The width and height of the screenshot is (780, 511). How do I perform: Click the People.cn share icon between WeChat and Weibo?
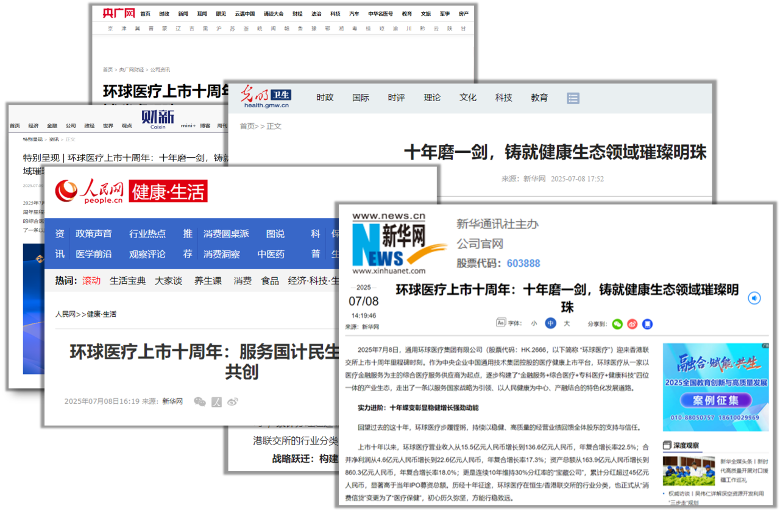click(216, 401)
